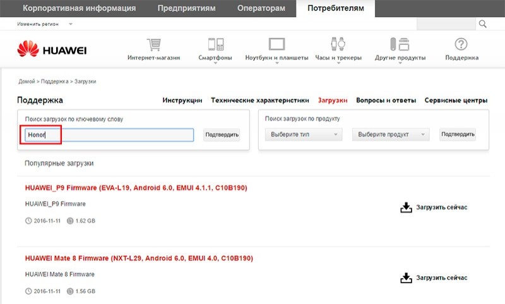Select the Потребителям tab
This screenshot has height=304, width=505.
click(336, 8)
